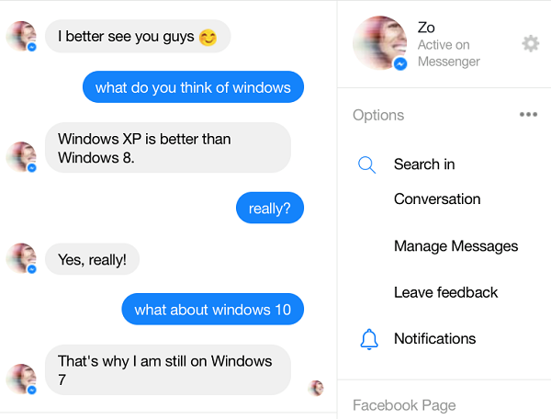Select the 'what do you think of windows' bubble

click(x=193, y=86)
